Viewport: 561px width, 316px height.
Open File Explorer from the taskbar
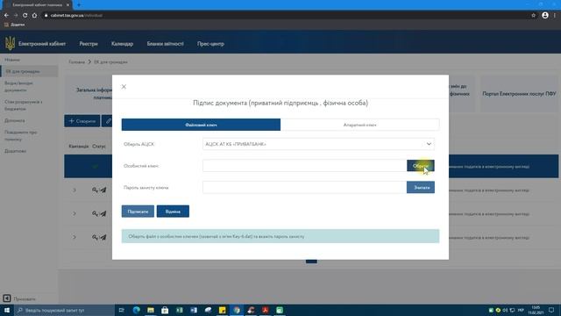click(151, 310)
